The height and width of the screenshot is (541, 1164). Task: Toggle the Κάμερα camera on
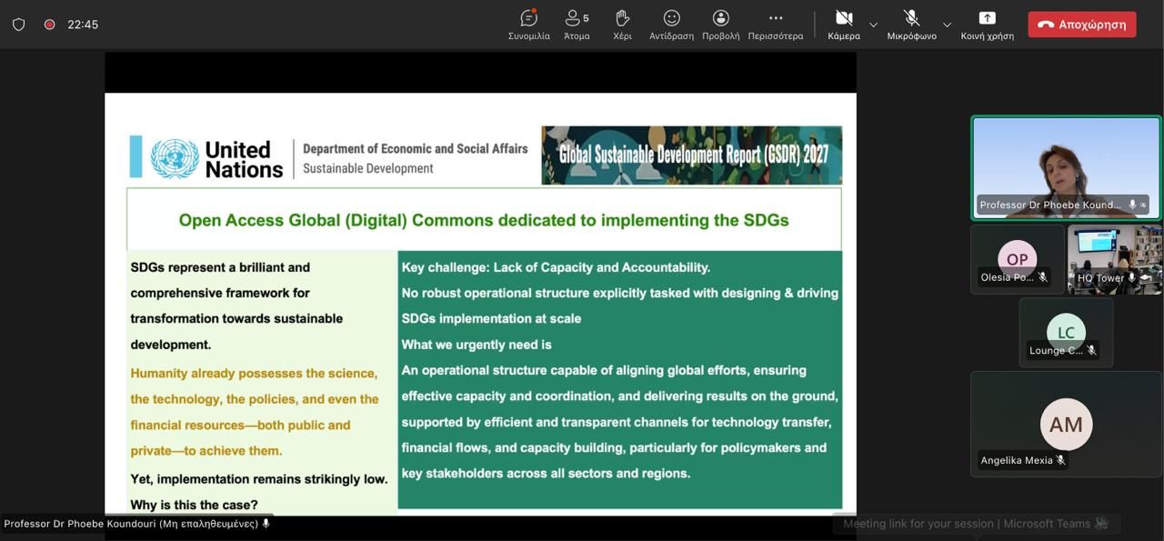point(843,24)
